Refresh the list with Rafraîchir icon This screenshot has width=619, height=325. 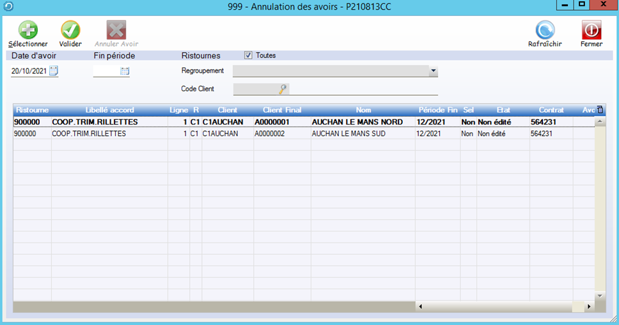pos(545,30)
